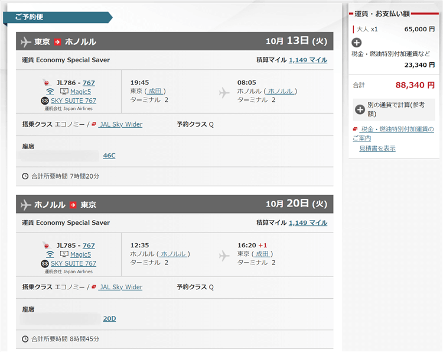443x352 pixels.
Task: Click 見積書を表示 to show the estimate
Action: [x=377, y=148]
